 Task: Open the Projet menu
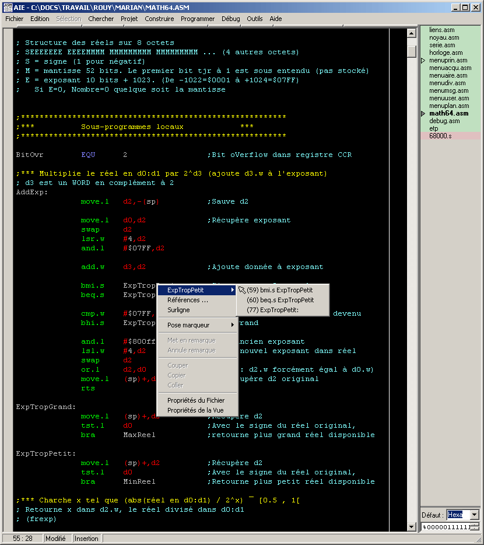click(129, 19)
